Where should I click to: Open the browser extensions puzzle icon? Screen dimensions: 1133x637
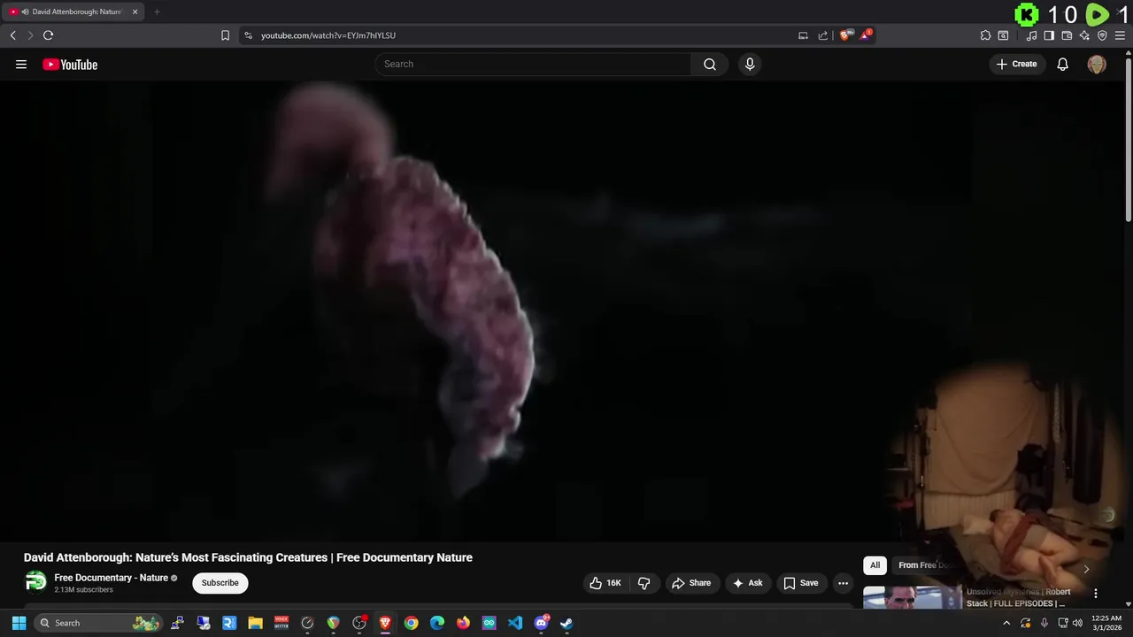[985, 35]
